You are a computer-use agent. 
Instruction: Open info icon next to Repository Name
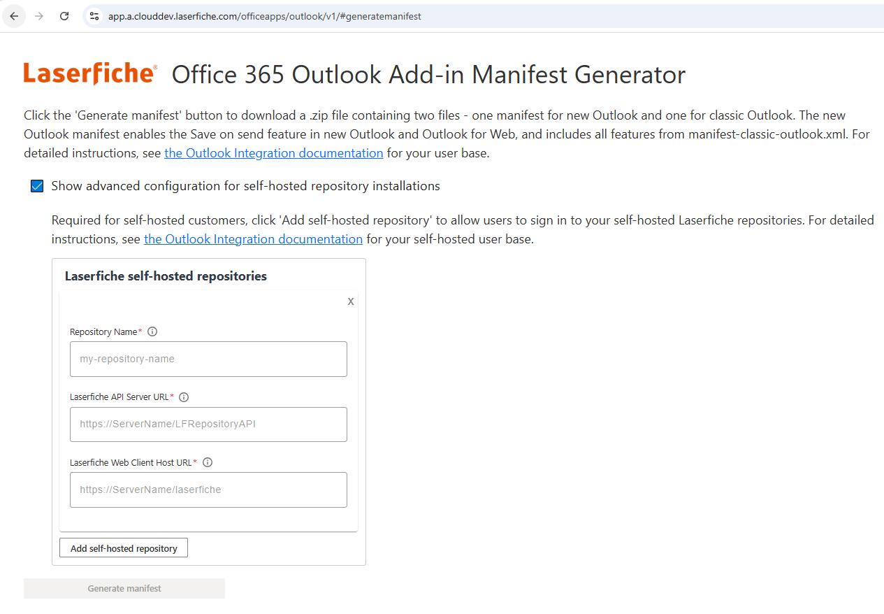click(152, 331)
